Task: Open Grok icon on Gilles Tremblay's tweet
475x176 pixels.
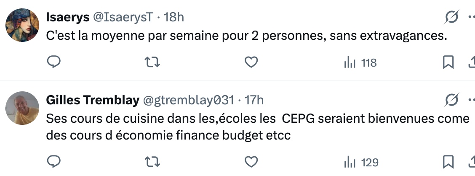Action: [x=452, y=100]
